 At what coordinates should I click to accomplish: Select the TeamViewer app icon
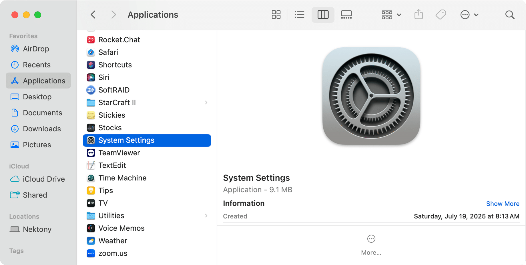(x=91, y=153)
